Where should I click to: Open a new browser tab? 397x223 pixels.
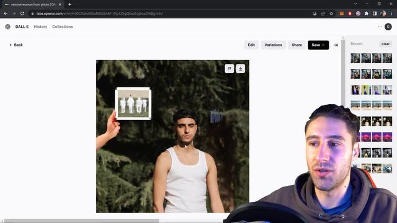click(x=69, y=4)
